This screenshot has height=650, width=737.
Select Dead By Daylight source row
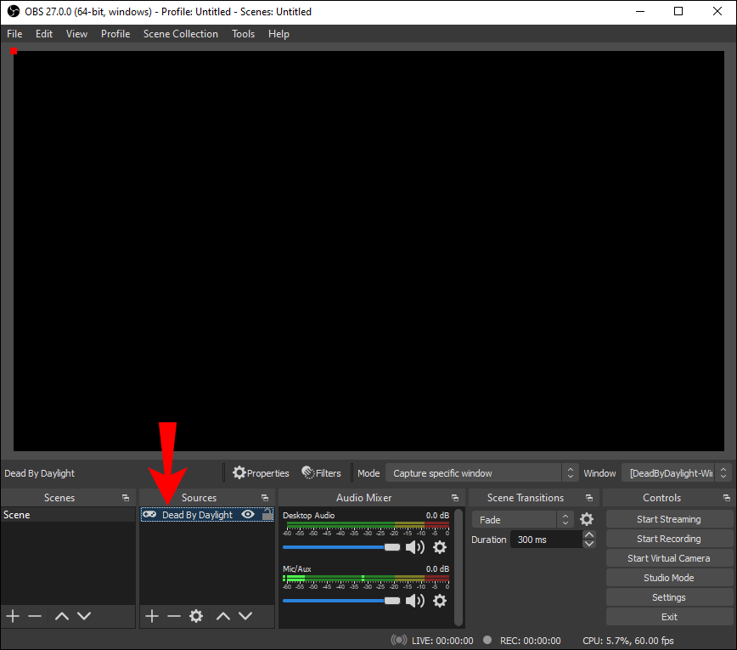pos(207,515)
